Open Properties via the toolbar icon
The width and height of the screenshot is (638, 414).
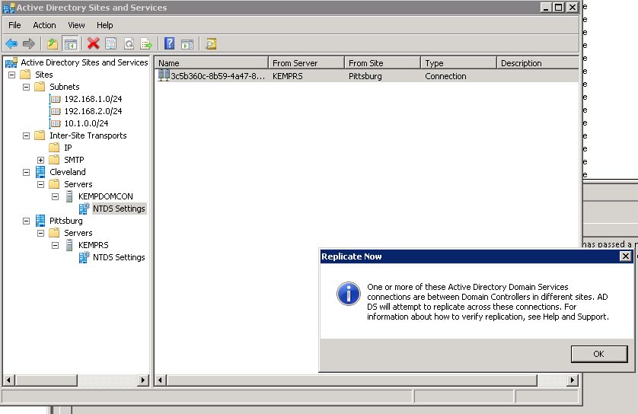point(110,43)
